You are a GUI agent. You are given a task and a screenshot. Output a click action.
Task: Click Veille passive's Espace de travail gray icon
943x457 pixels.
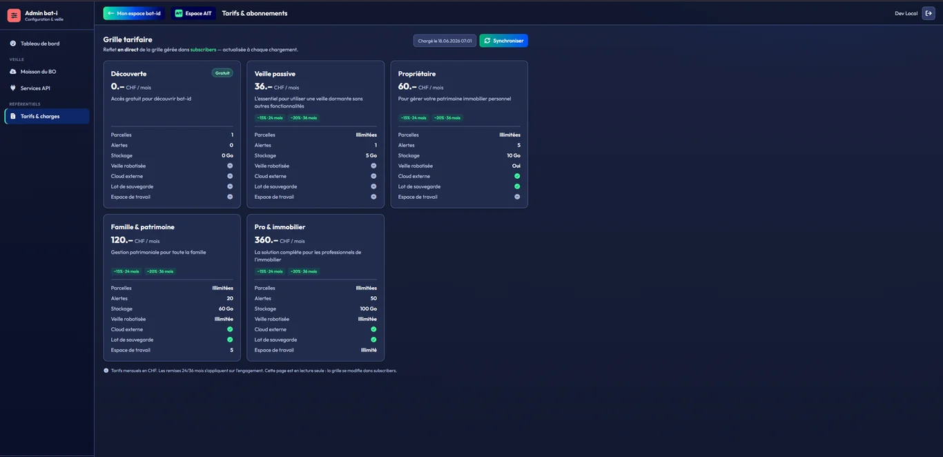[373, 197]
